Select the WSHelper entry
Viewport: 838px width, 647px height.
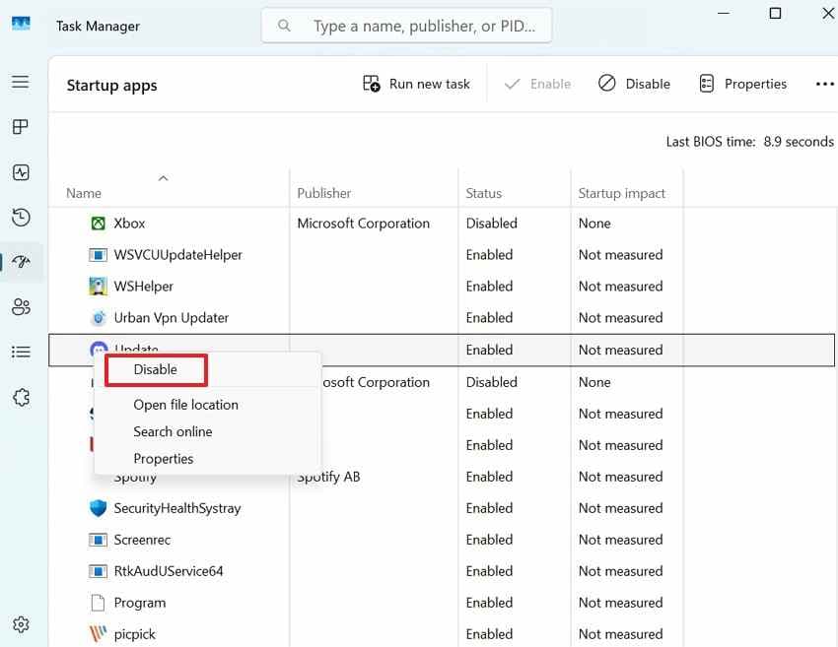[x=144, y=287]
